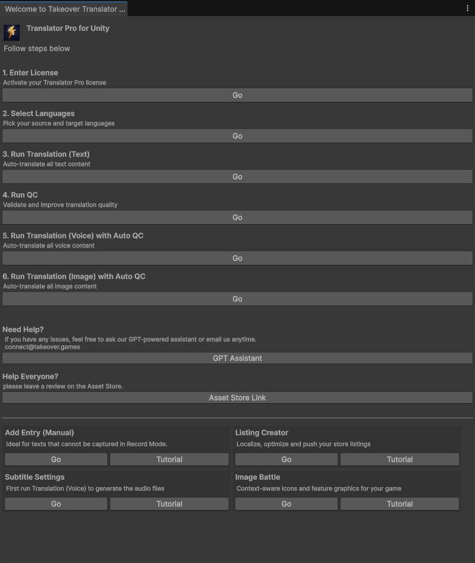The height and width of the screenshot is (563, 475).
Task: Click Go under Select Languages
Action: coord(237,135)
